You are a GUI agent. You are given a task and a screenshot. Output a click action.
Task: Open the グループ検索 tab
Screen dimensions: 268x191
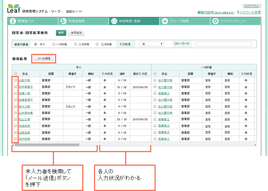pyautogui.click(x=185, y=21)
